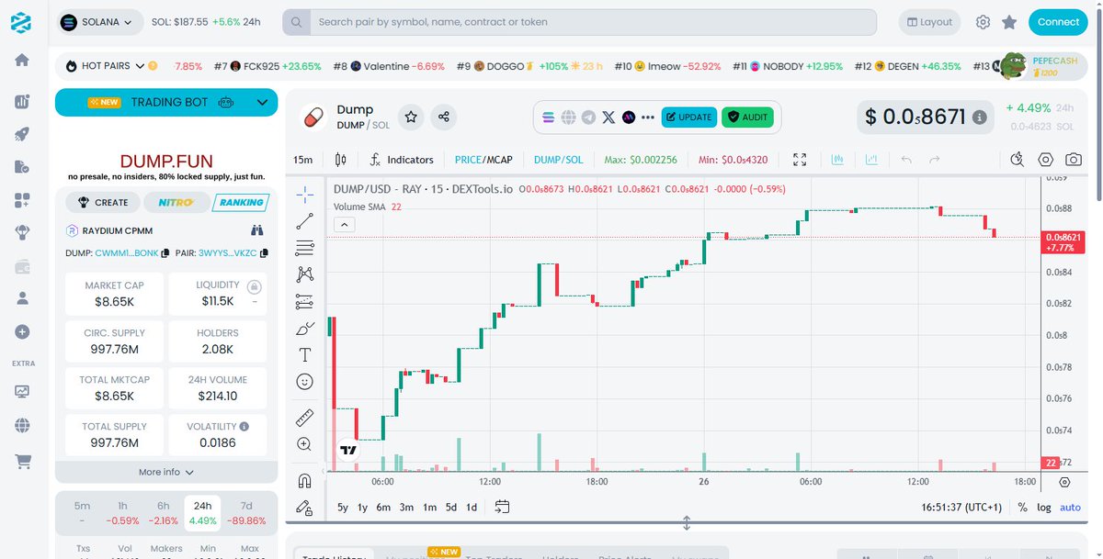Open the token's X social link
Image resolution: width=1103 pixels, height=559 pixels.
pos(608,117)
